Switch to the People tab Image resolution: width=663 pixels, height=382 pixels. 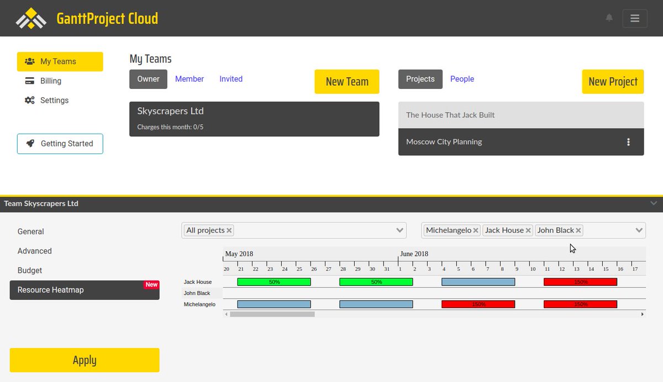coord(462,78)
